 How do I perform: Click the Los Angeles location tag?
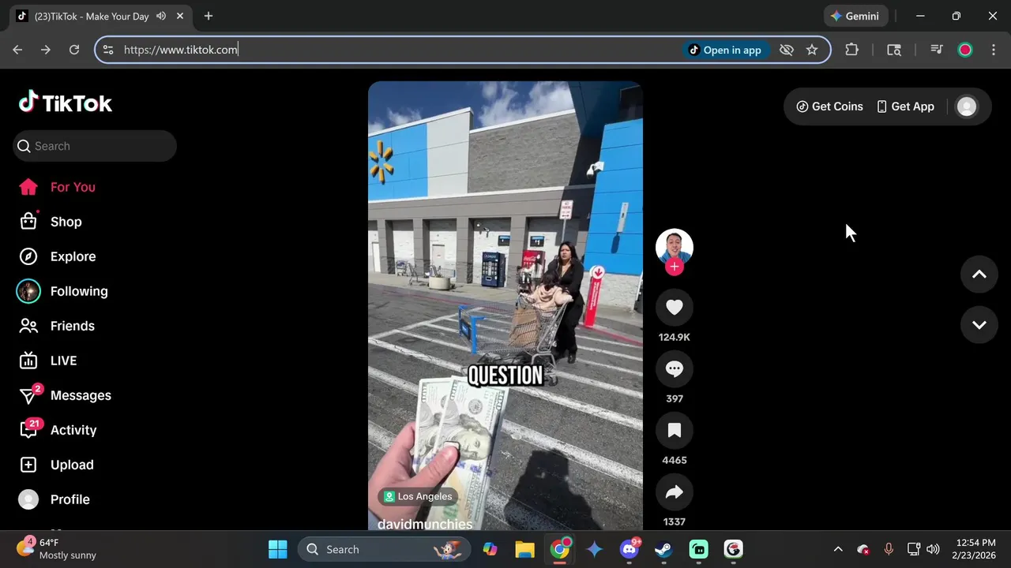click(x=418, y=496)
